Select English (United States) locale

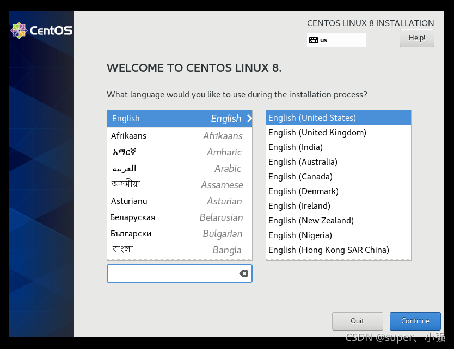[x=339, y=117]
